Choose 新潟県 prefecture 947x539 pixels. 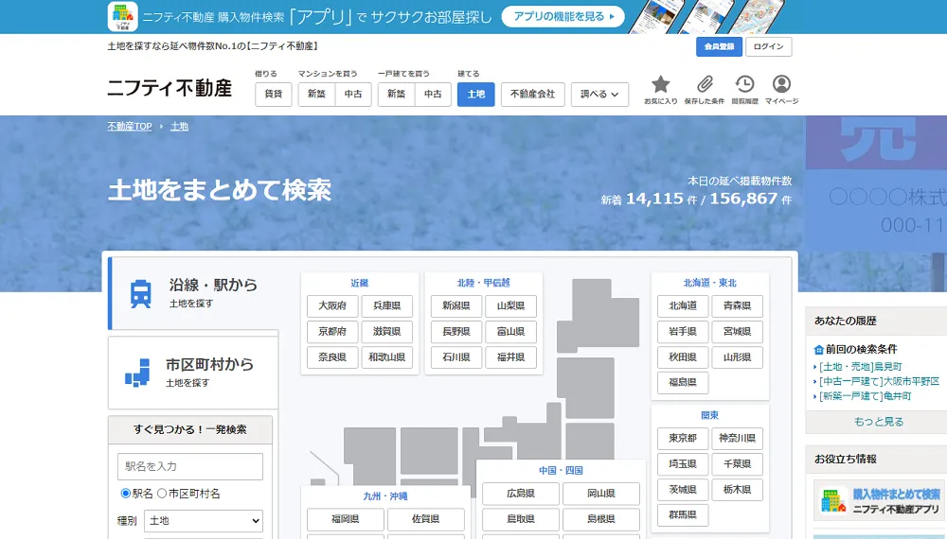456,305
